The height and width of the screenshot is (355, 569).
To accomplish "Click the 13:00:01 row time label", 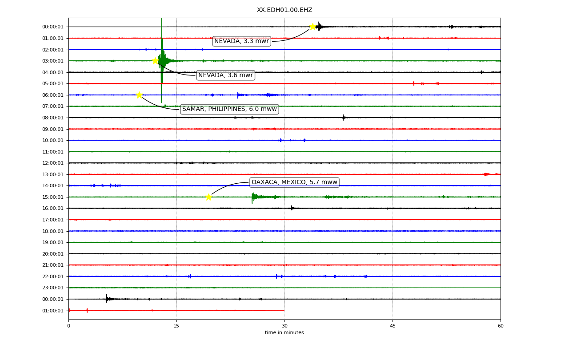I will [x=53, y=174].
